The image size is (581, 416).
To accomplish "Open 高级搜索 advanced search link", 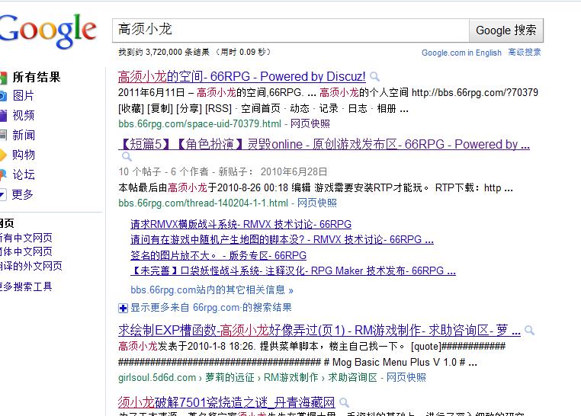I will coord(525,52).
